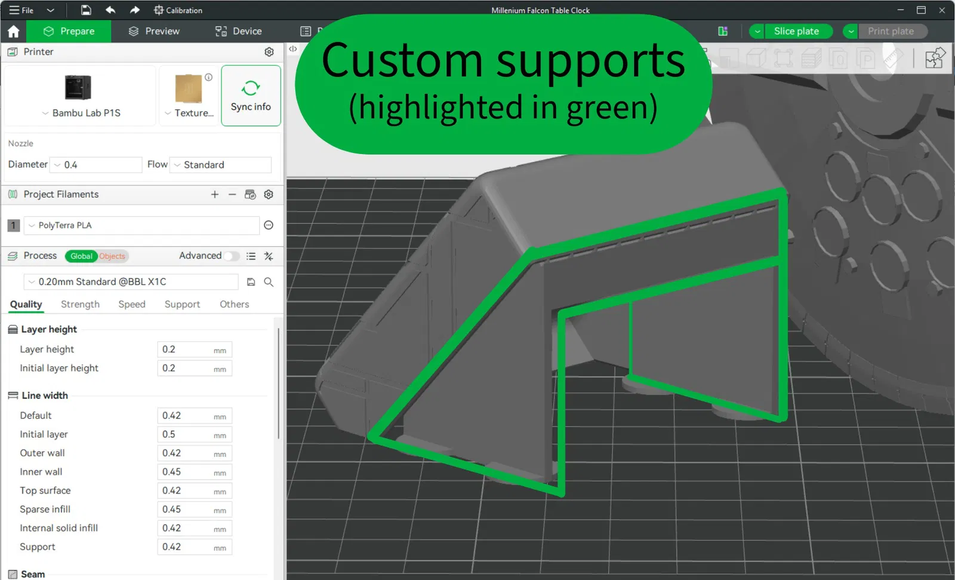Open the Quality settings tab

click(26, 305)
